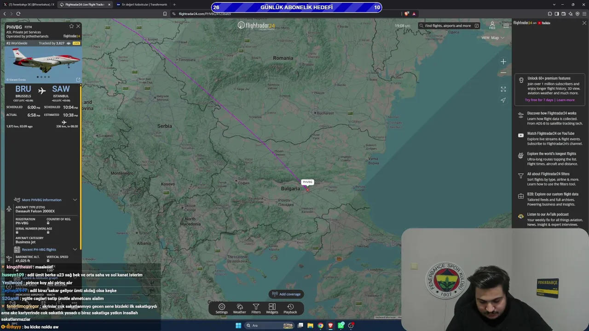Open the Flightradar24 hamburger menu
The width and height of the screenshot is (589, 331).
click(506, 26)
